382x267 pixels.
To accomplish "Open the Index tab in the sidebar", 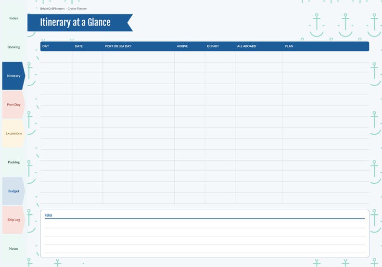I will (x=13, y=18).
